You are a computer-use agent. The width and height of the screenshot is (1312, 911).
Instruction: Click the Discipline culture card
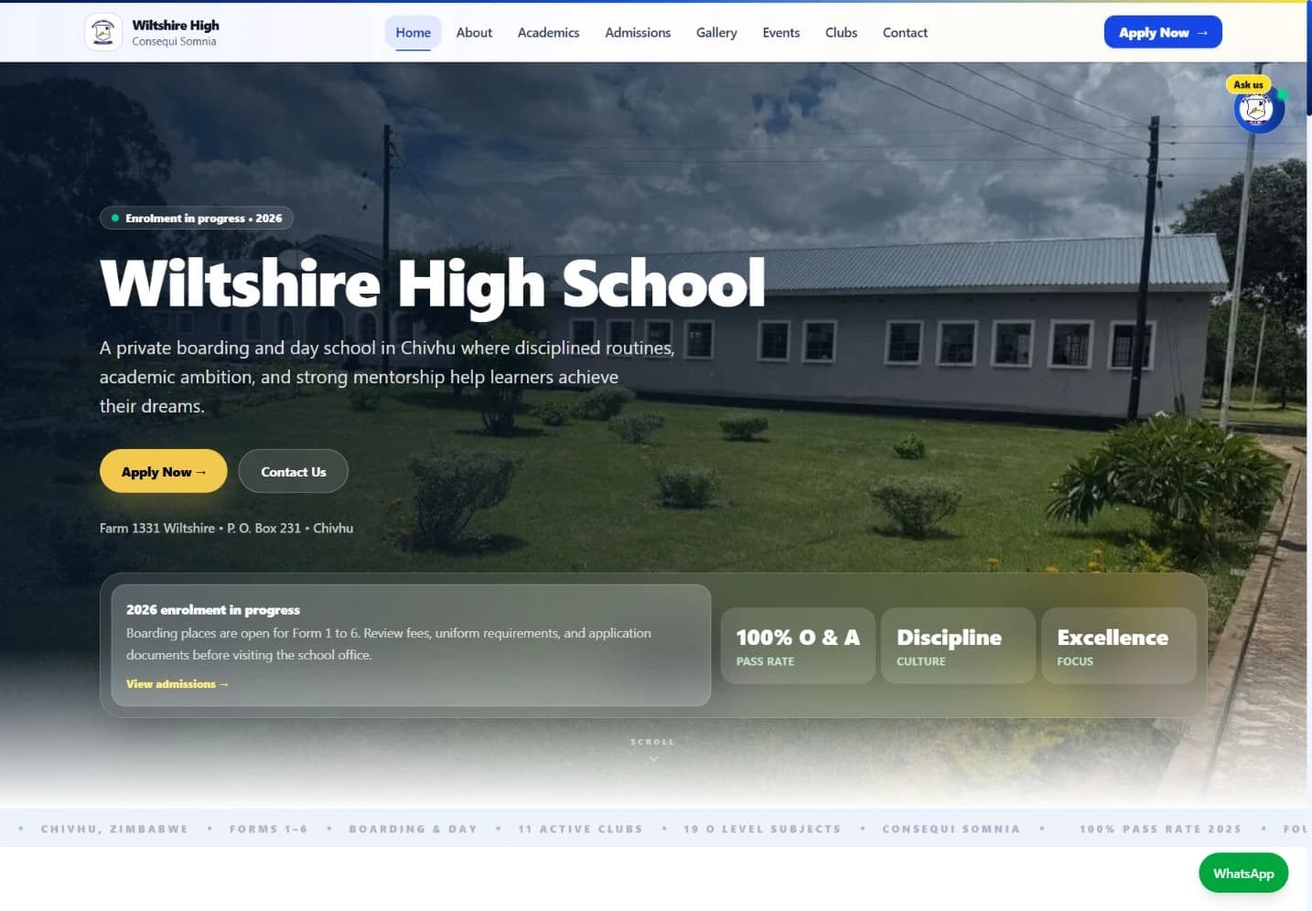pyautogui.click(x=958, y=646)
